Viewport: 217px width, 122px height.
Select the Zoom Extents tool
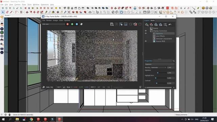69,12
